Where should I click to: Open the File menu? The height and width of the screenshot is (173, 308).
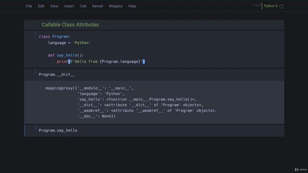[29, 6]
